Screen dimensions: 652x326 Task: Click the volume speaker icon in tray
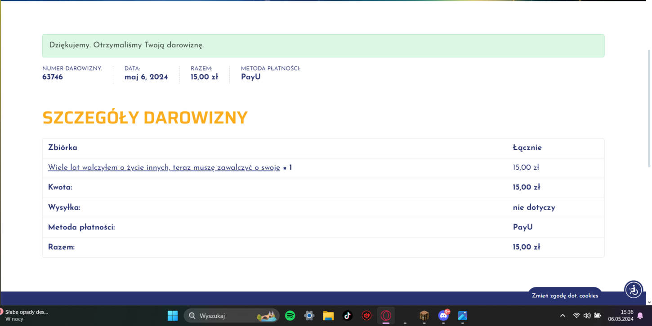587,316
